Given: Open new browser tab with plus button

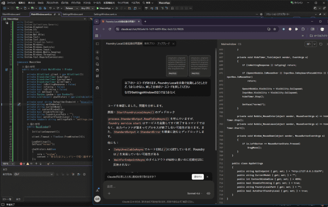Looking at the screenshot, I should (x=145, y=22).
